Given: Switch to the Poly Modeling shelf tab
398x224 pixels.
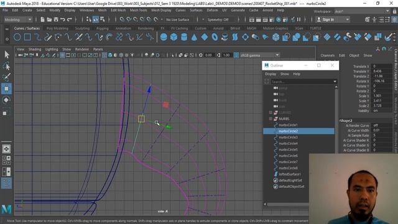Looking at the screenshot, I should (x=57, y=28).
